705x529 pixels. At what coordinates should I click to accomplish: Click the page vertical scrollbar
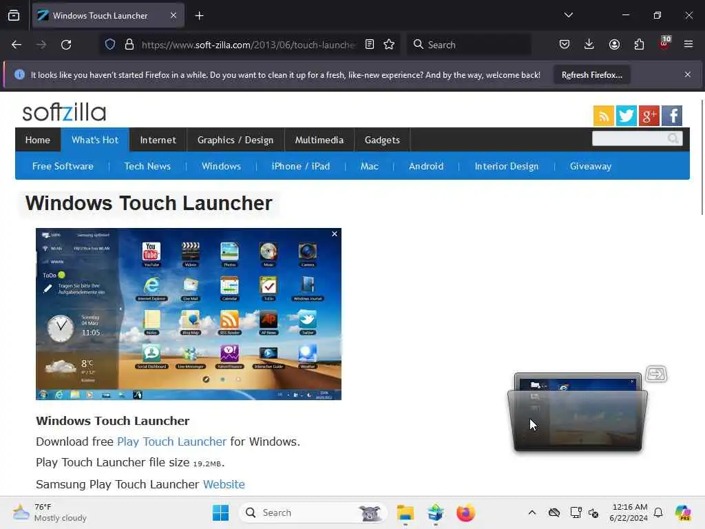[702, 158]
